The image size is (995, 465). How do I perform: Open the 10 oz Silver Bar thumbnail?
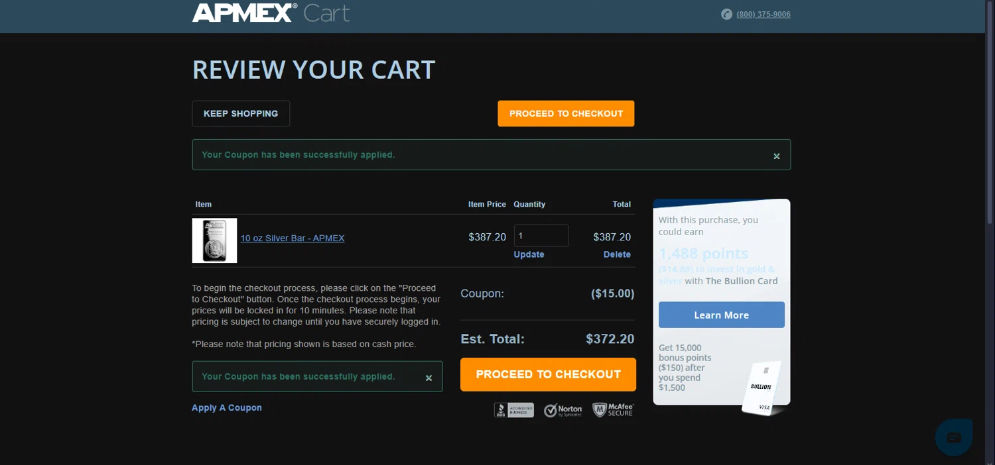[214, 240]
